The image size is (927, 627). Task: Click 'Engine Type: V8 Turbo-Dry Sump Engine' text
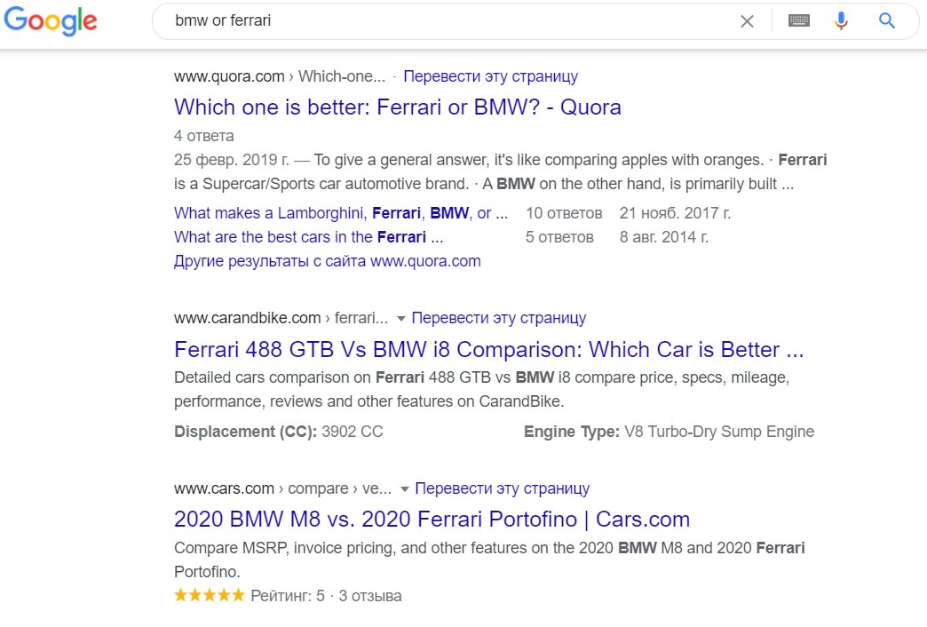(x=669, y=432)
